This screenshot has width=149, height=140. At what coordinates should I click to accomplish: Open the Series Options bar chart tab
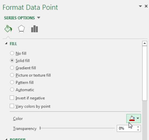point(35,29)
